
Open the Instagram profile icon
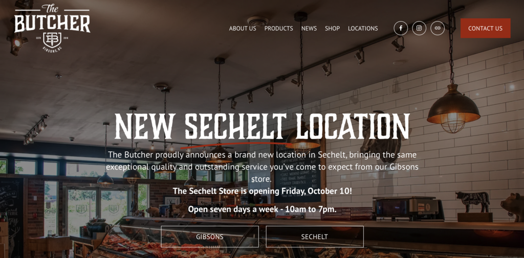pos(419,28)
